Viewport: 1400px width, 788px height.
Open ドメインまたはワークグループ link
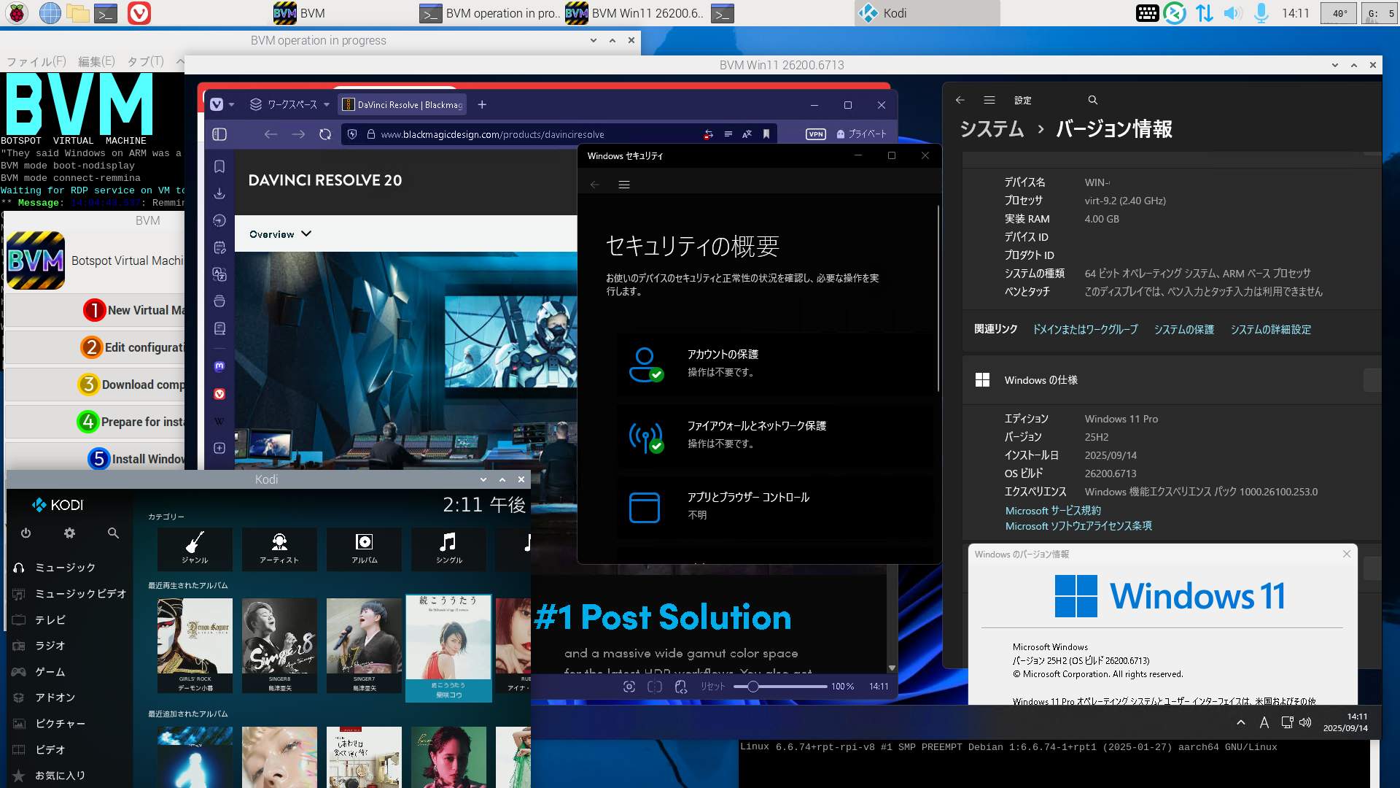(1085, 330)
